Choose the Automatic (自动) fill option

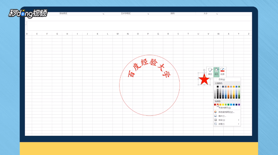[227, 79]
